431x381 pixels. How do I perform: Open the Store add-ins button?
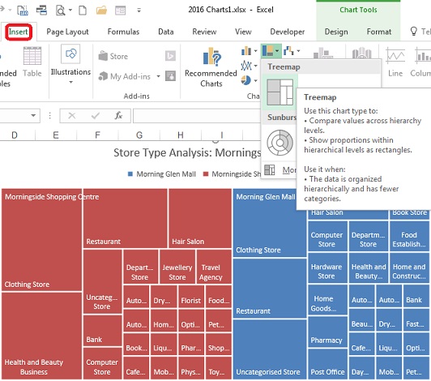pos(113,57)
